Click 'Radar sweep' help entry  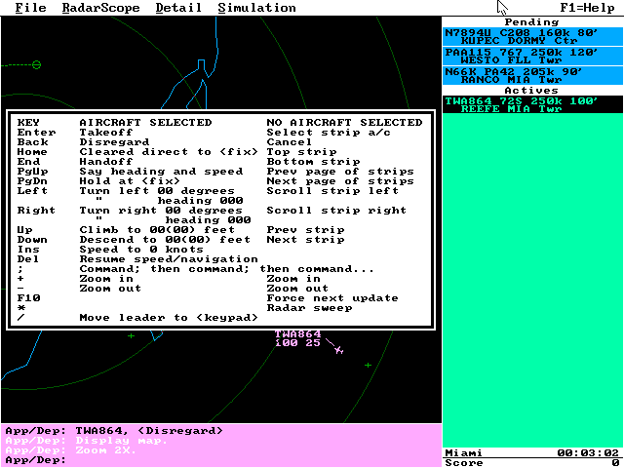[x=309, y=308]
